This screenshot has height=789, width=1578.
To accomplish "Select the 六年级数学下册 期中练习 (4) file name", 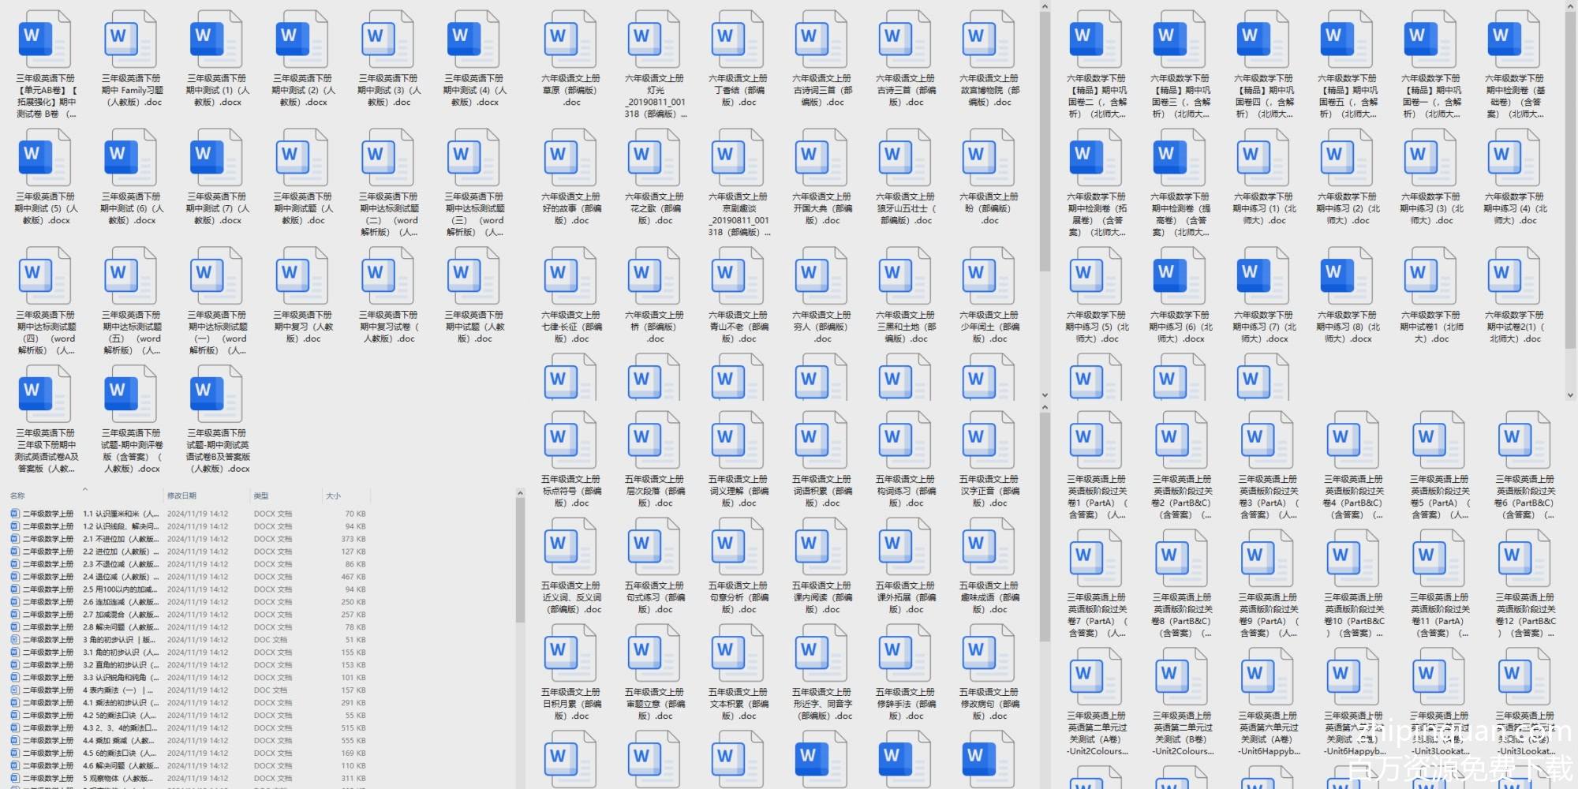I will [x=1514, y=208].
